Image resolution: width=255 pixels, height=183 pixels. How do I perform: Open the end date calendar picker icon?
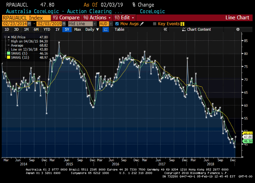[x=64, y=24]
